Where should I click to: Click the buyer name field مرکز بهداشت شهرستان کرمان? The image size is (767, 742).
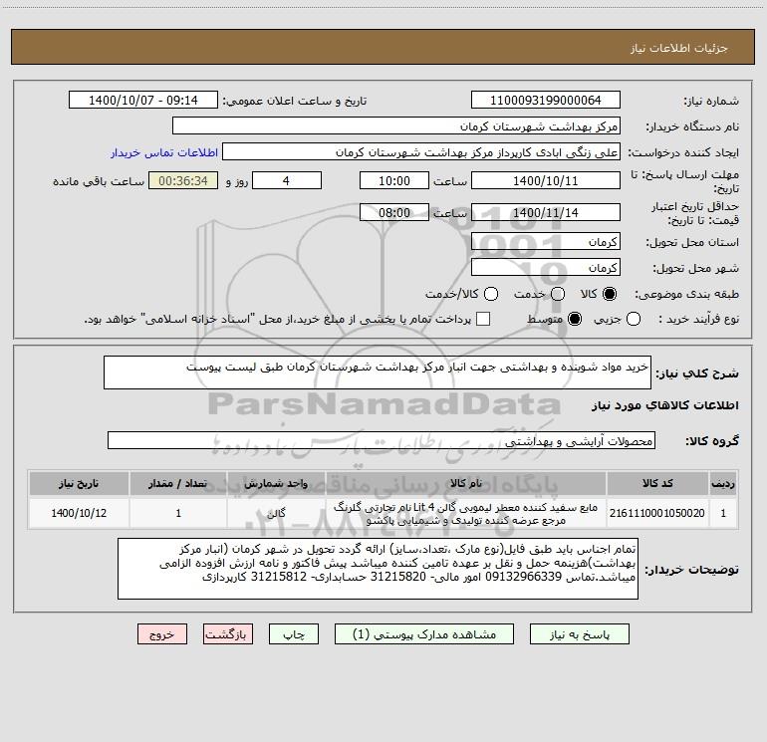(396, 126)
